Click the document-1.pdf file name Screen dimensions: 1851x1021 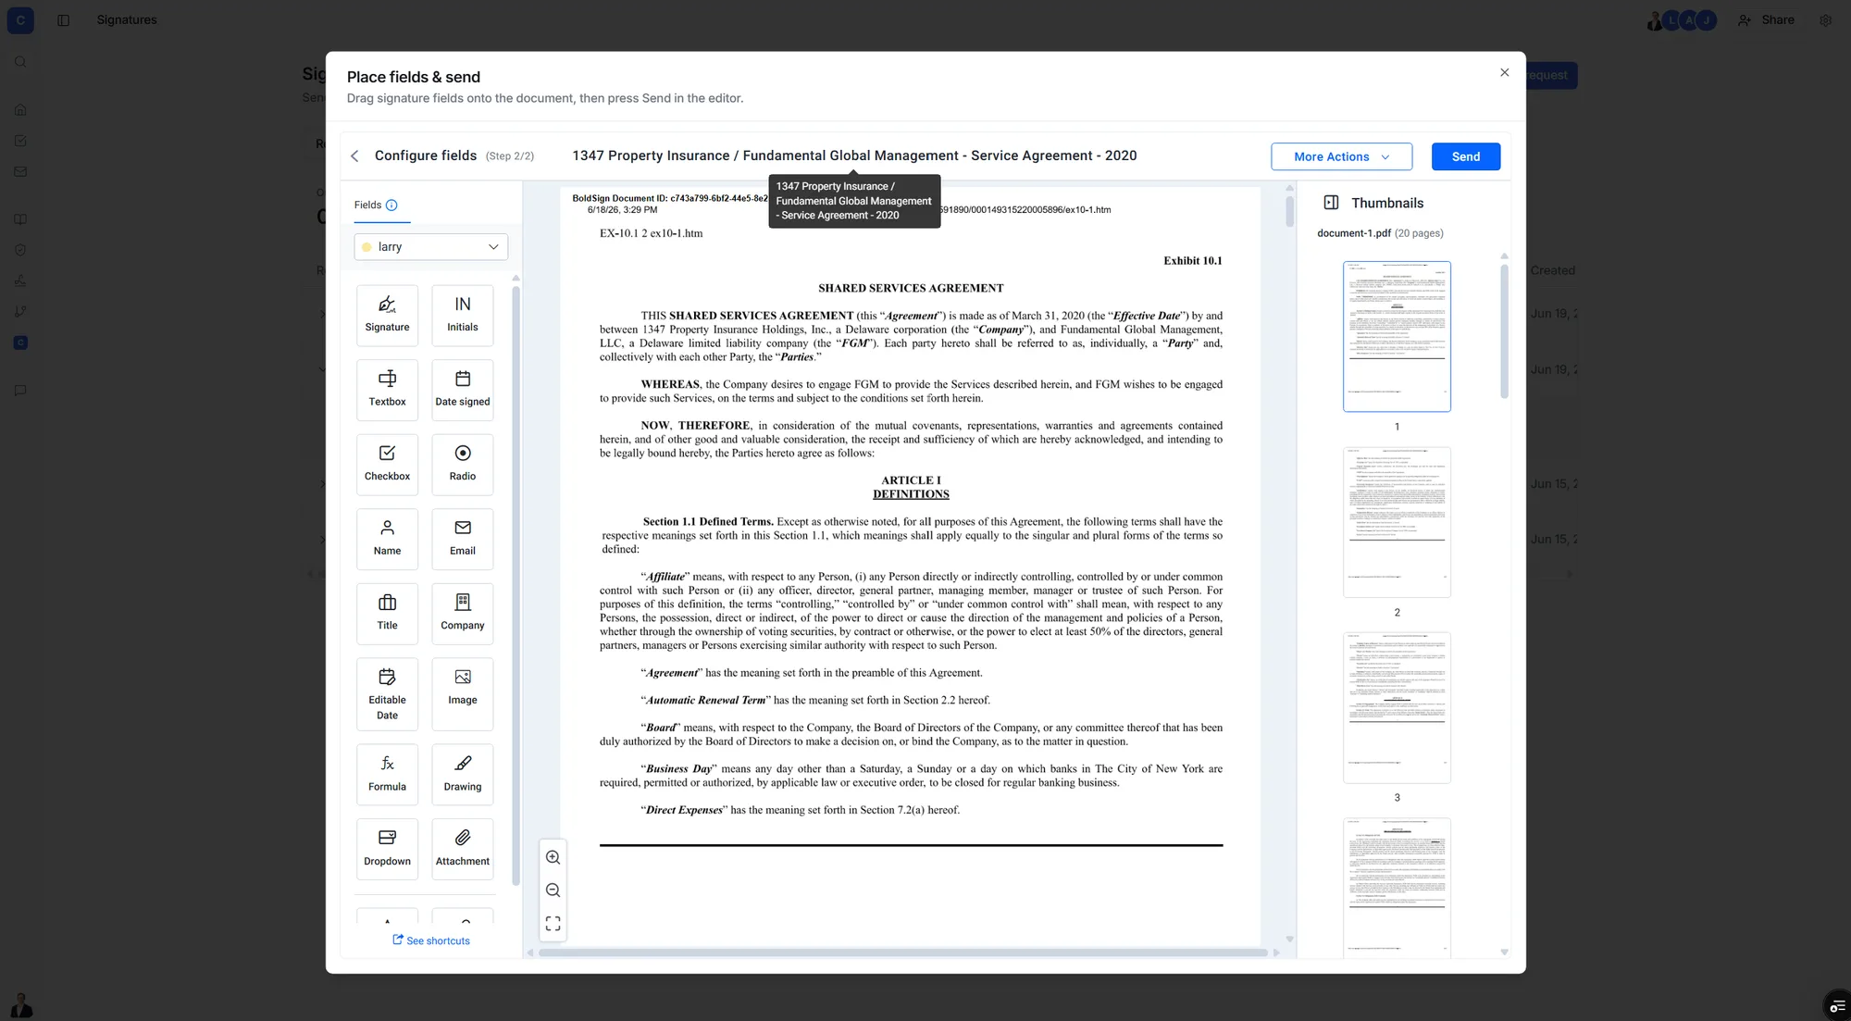click(1354, 233)
